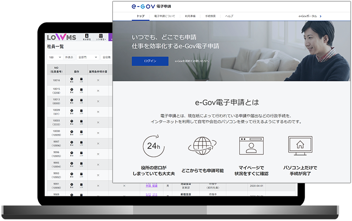352x221 pixels.
Task: Click the shift calendar icon for employee 10009
Action: pyautogui.click(x=81, y=112)
